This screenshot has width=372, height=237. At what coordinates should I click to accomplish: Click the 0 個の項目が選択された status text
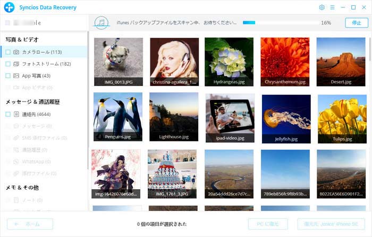tap(162, 224)
